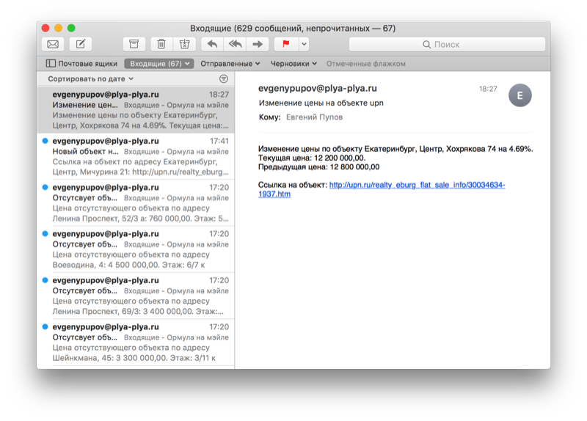Expand the Сортировать по дате menu
Viewport: 587px width, 421px height.
90,78
